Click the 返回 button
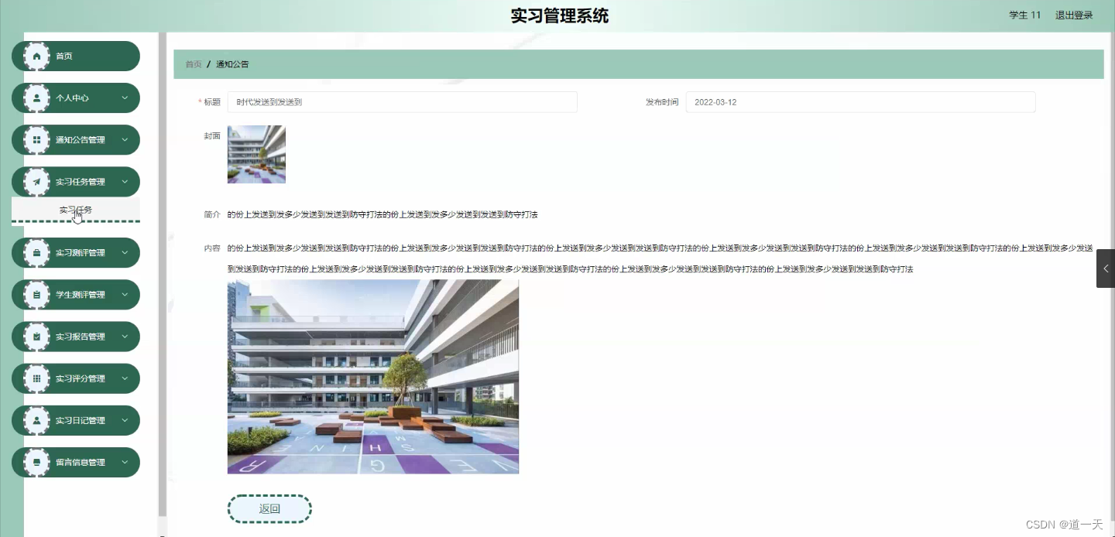 pyautogui.click(x=269, y=508)
